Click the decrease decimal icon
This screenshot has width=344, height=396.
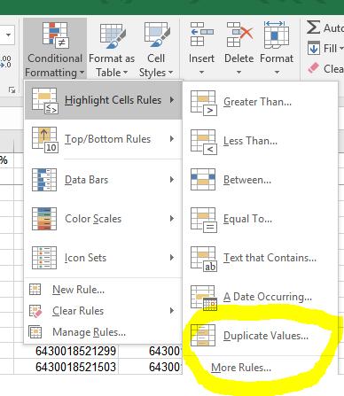(6, 61)
